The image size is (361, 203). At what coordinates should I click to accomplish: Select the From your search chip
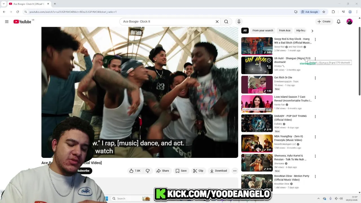263,30
